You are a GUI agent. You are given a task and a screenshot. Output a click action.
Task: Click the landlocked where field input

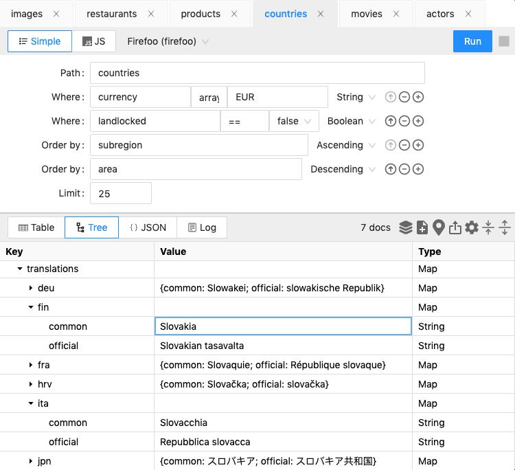[155, 121]
